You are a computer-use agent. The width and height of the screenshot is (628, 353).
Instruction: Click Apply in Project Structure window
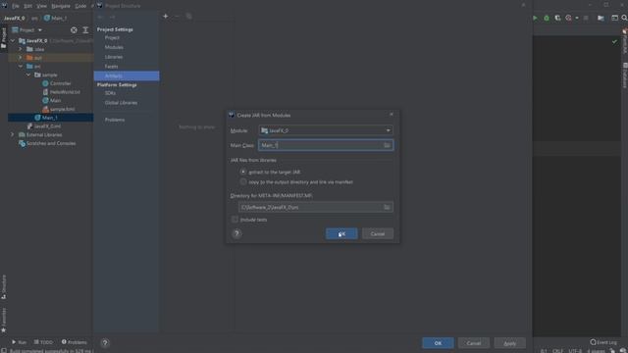(x=509, y=343)
